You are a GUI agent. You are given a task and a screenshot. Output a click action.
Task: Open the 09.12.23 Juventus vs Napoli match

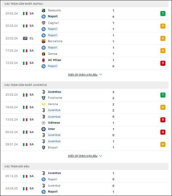[x=85, y=176]
